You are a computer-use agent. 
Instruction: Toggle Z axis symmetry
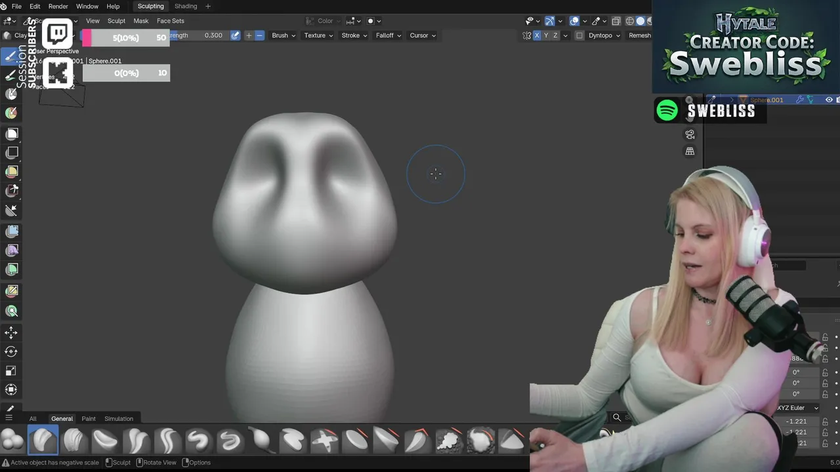tap(555, 35)
